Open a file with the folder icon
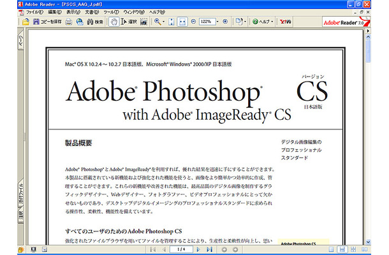The width and height of the screenshot is (389, 255). coord(26,22)
